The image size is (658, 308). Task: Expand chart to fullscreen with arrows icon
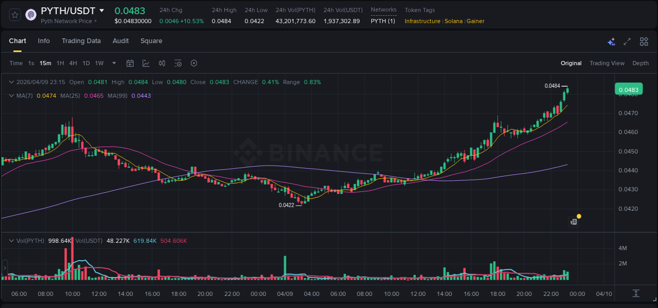(x=626, y=41)
